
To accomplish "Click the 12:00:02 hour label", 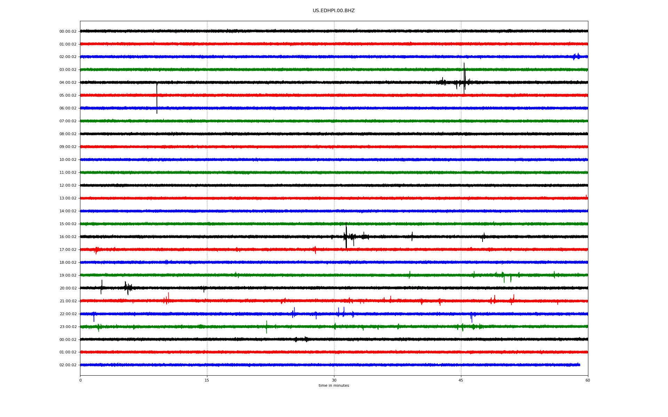I will tap(68, 186).
